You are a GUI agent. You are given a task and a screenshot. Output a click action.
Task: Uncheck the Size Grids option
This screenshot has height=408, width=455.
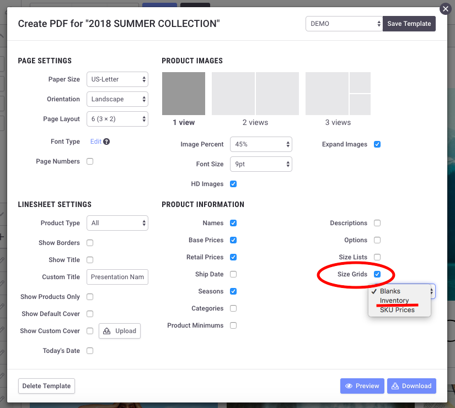[376, 274]
